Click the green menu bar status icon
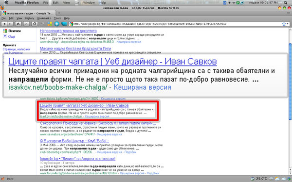 click(238, 2)
